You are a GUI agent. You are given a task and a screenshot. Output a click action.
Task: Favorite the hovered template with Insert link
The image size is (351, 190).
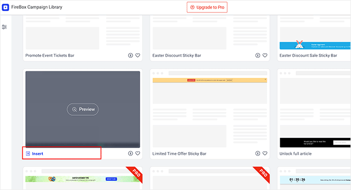(x=138, y=153)
